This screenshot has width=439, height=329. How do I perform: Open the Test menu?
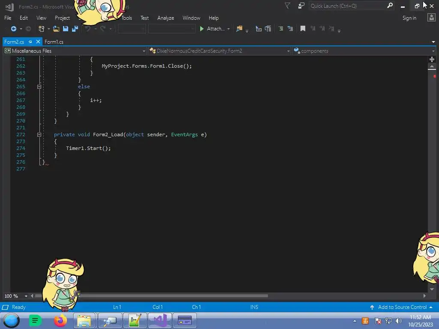144,18
